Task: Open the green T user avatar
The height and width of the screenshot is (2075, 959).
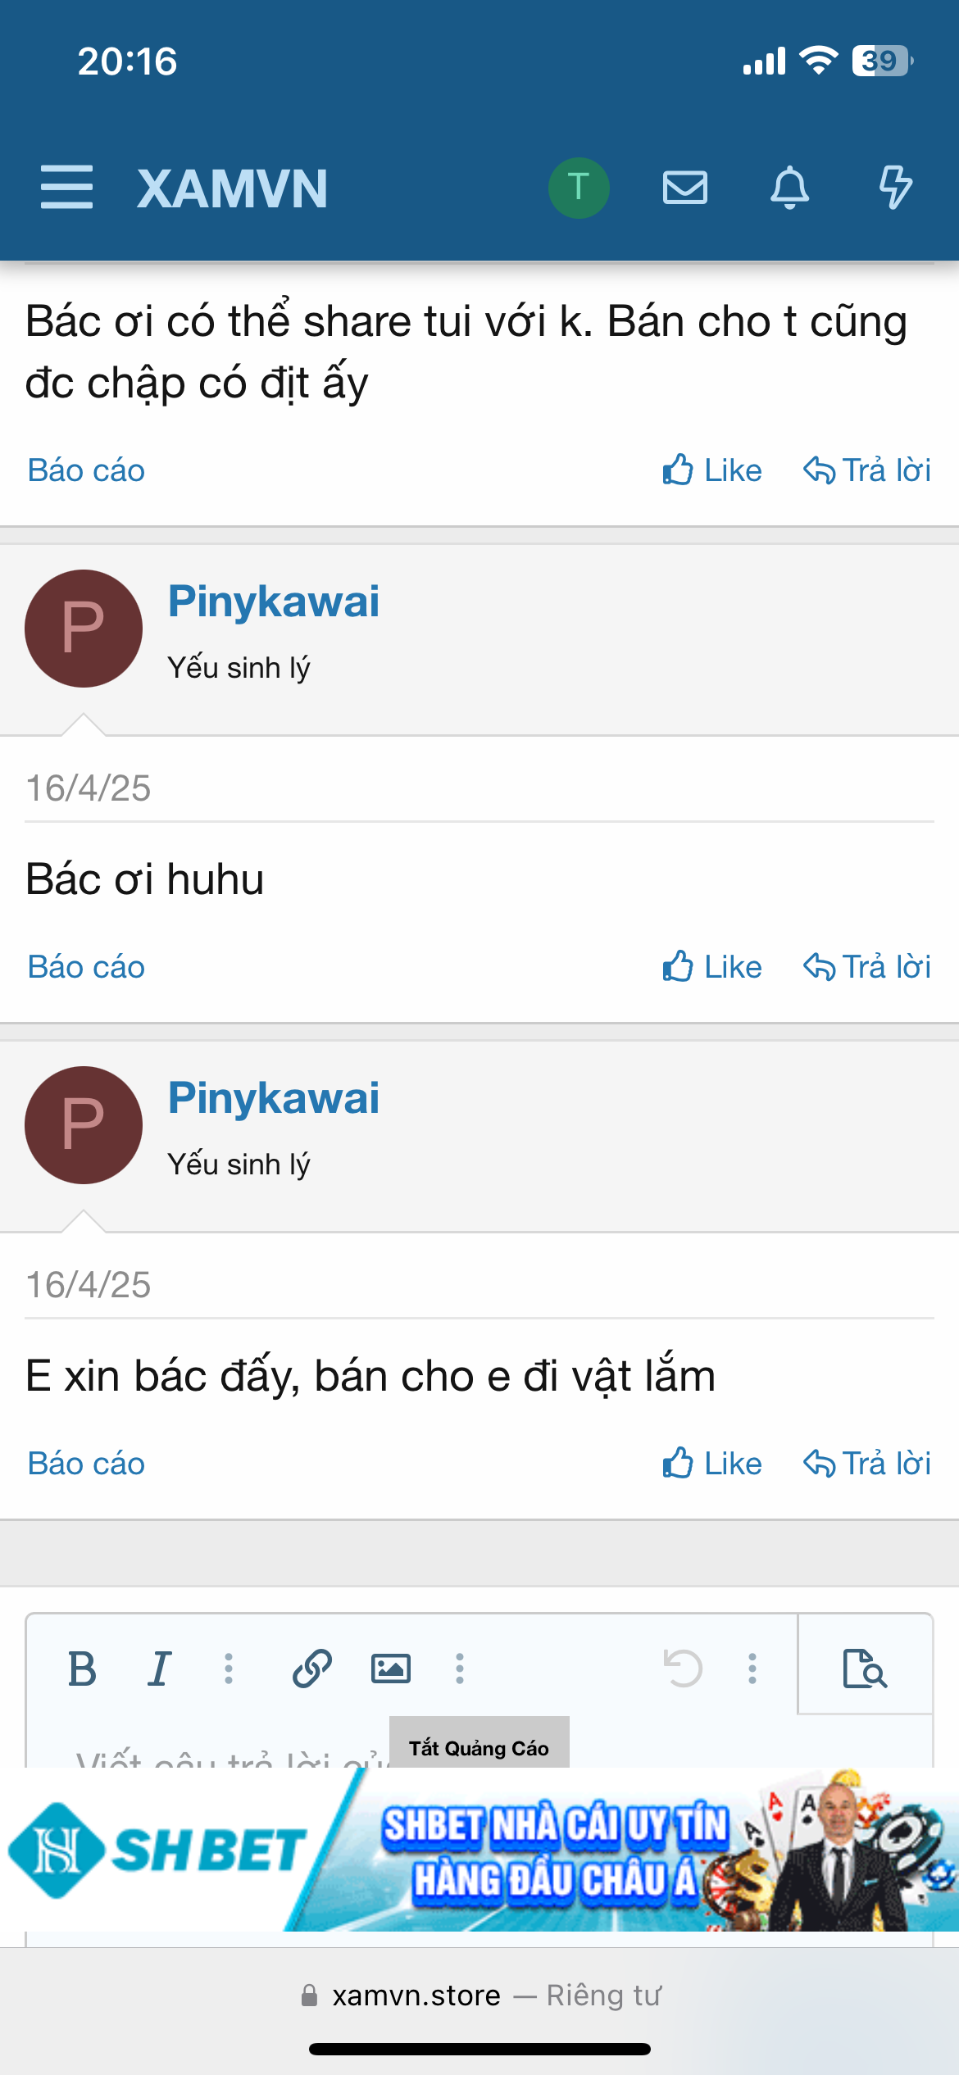Action: pos(579,187)
